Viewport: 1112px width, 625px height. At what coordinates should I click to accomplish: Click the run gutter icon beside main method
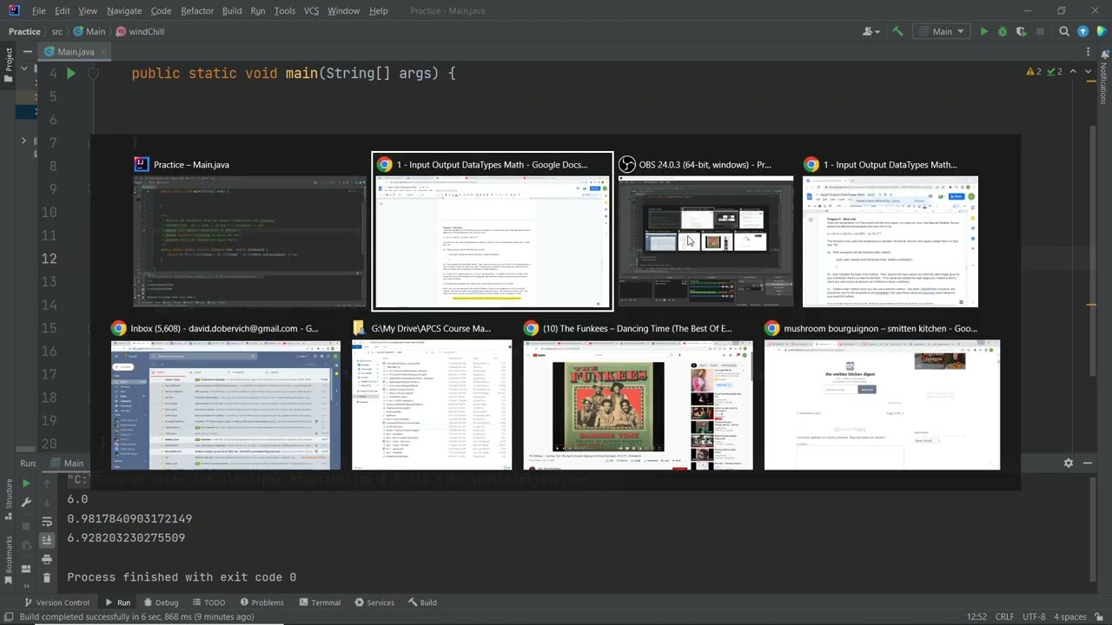[x=71, y=74]
